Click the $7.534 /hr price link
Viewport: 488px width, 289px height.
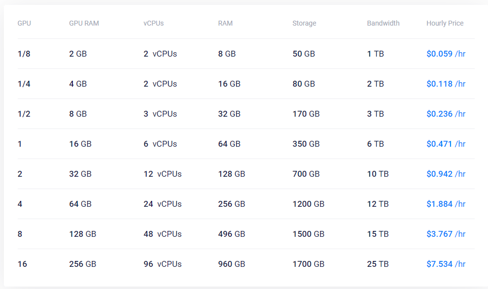[446, 264]
